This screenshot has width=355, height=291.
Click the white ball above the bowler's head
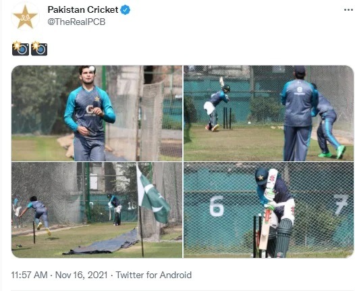click(x=92, y=69)
